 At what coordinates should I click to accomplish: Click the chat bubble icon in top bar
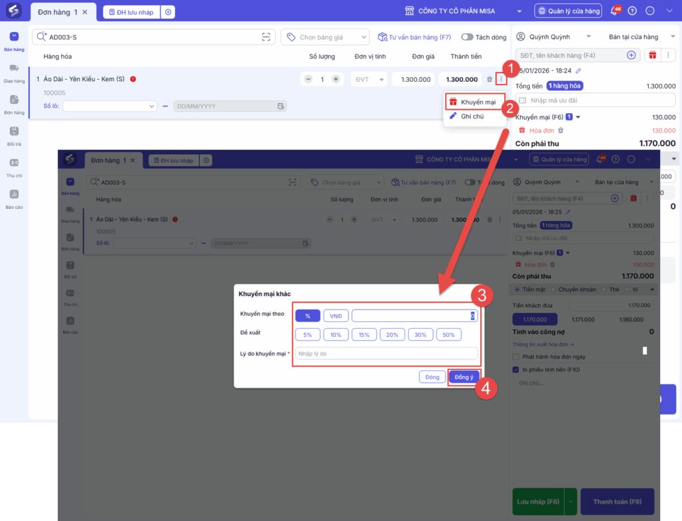tap(650, 11)
